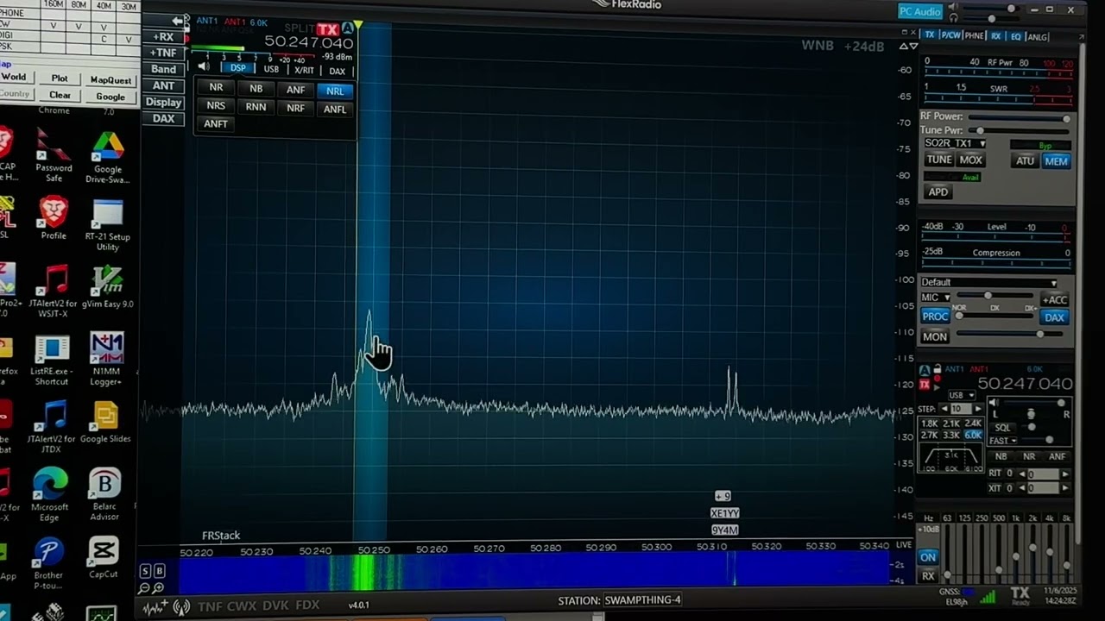Click the MOX transmit button
The image size is (1105, 621).
970,160
